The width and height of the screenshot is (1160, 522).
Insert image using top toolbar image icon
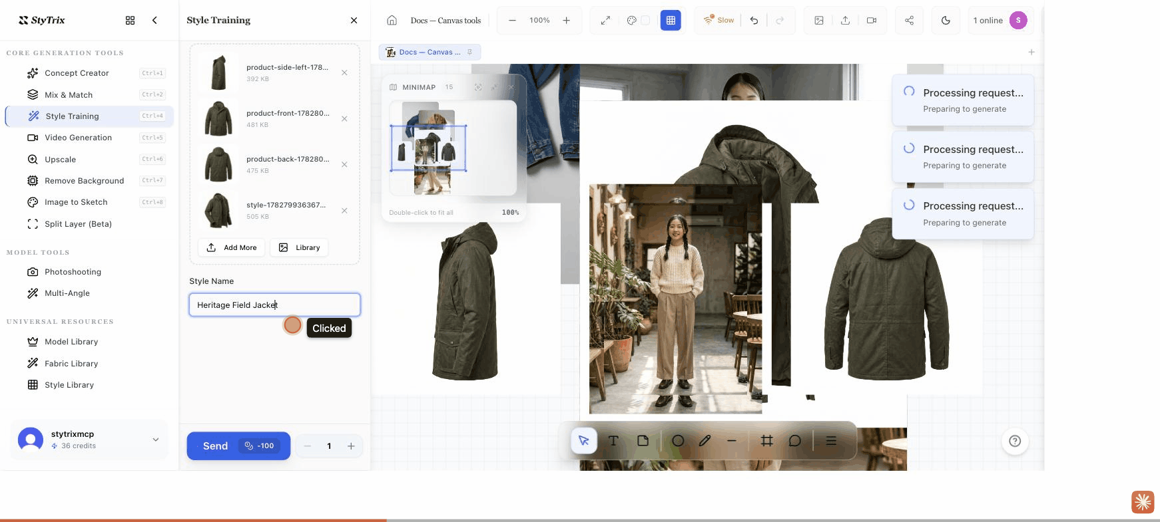point(819,21)
